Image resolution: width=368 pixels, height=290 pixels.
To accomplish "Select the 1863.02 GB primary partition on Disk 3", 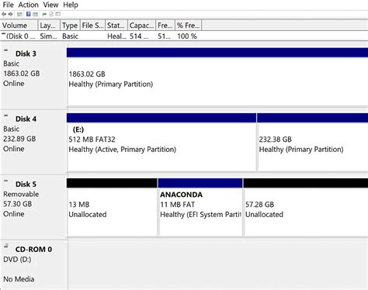I will [217, 77].
